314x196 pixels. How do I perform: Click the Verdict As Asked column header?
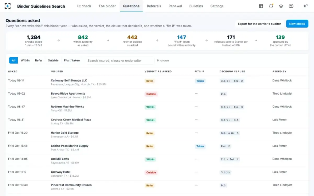tap(158, 71)
